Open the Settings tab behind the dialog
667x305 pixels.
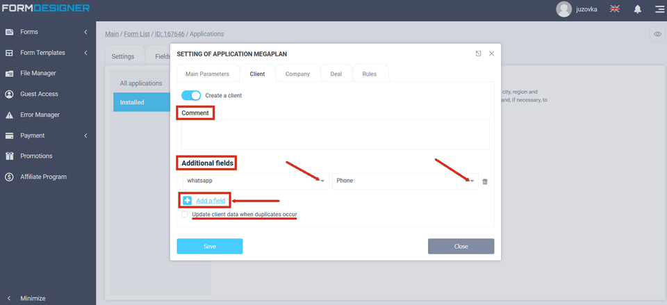click(x=123, y=56)
